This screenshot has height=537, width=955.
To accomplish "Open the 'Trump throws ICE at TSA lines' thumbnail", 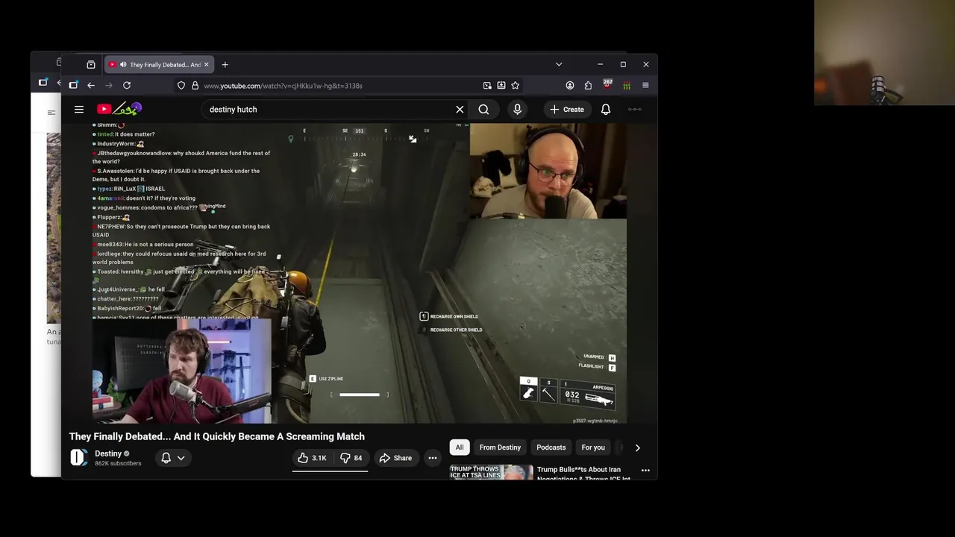I will pos(492,472).
